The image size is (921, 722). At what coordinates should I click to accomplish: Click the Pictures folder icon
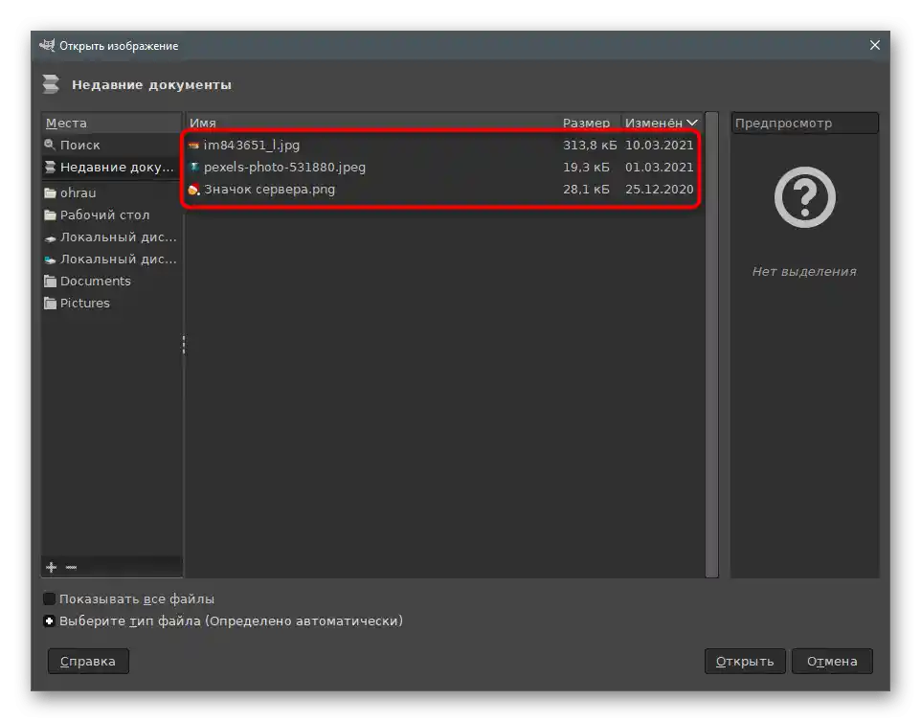pos(50,304)
